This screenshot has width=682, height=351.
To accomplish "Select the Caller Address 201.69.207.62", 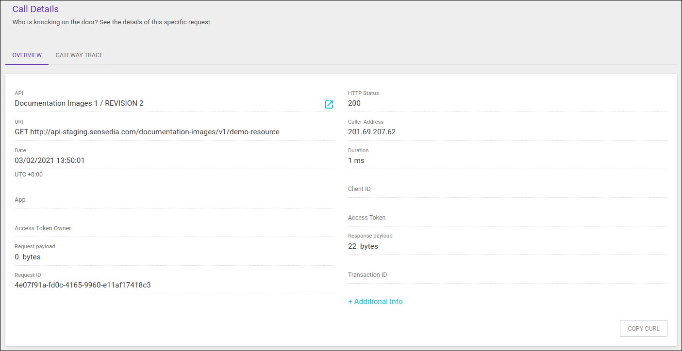I will [371, 131].
